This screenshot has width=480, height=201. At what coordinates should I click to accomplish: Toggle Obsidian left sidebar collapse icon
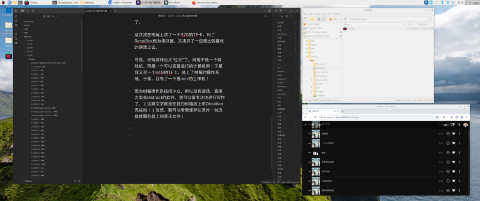point(16,10)
